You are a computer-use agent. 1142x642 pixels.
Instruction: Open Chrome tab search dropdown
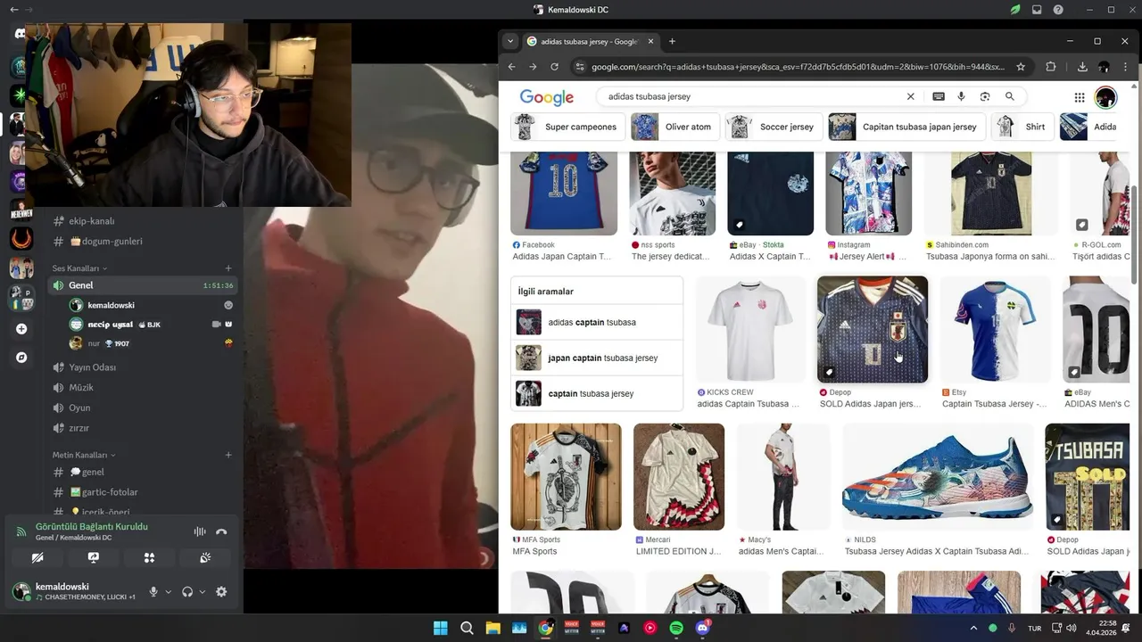(x=510, y=41)
